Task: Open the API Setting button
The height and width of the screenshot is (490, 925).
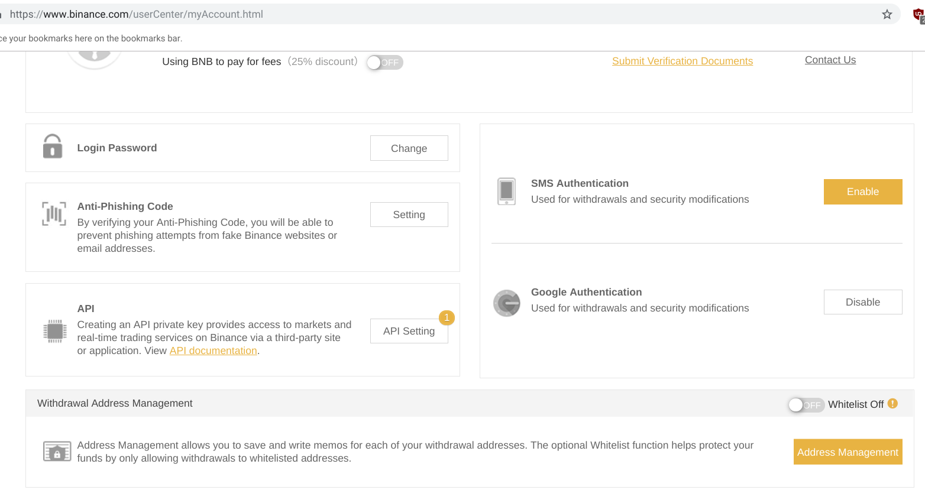Action: coord(409,331)
